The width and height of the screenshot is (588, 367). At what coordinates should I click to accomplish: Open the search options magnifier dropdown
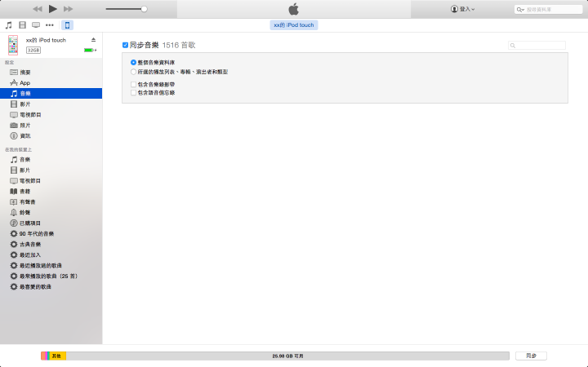[520, 10]
